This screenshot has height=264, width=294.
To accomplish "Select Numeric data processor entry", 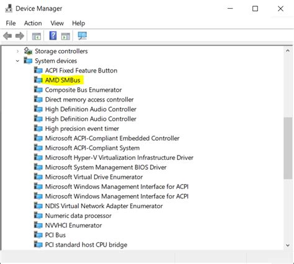I will pyautogui.click(x=78, y=216).
